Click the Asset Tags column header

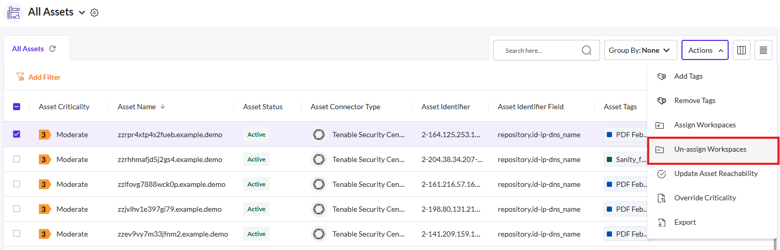coord(620,107)
